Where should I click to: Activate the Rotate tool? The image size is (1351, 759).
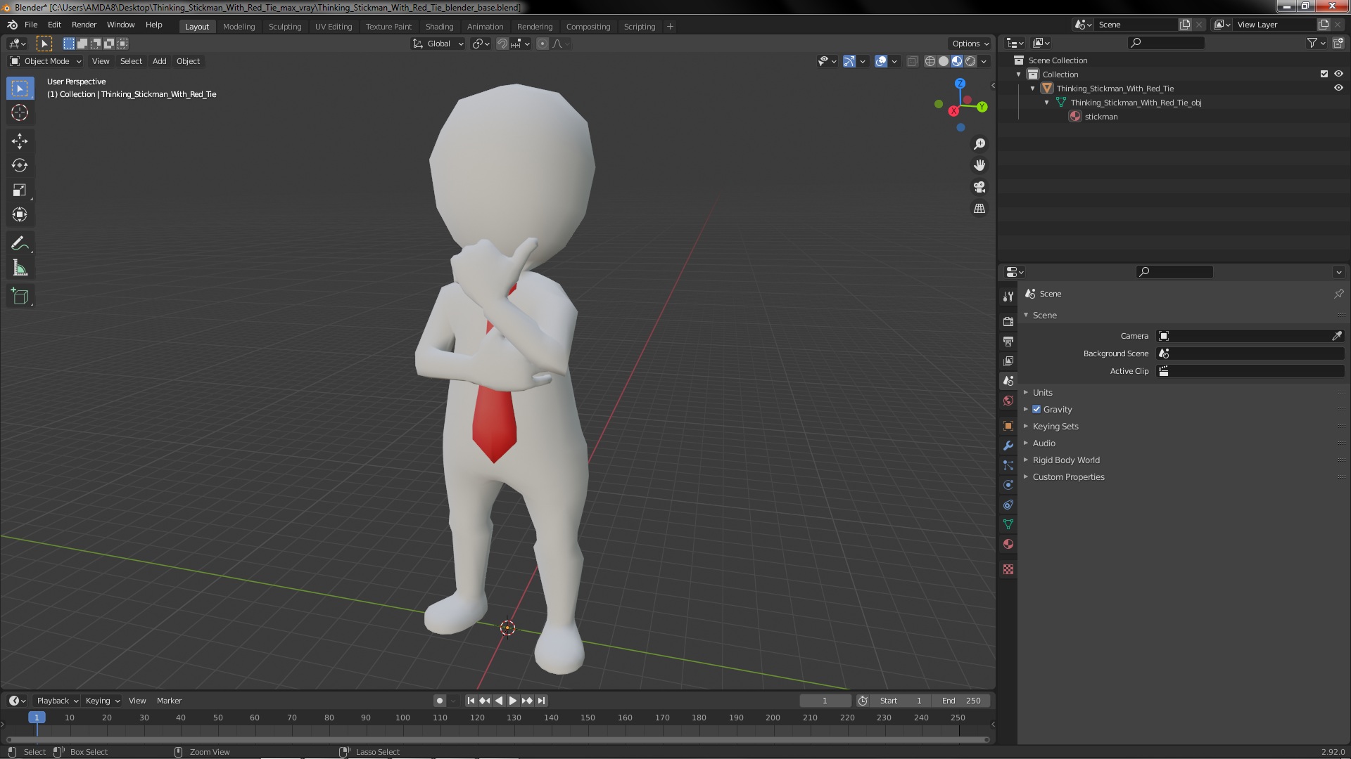[x=20, y=166]
